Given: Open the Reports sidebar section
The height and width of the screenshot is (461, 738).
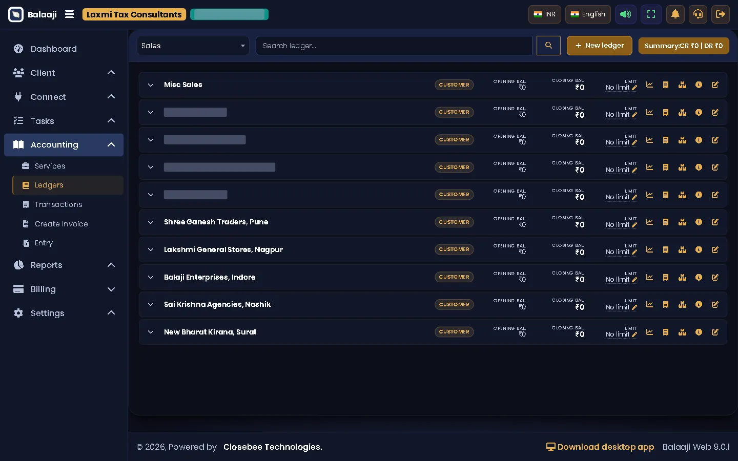Looking at the screenshot, I should (64, 265).
